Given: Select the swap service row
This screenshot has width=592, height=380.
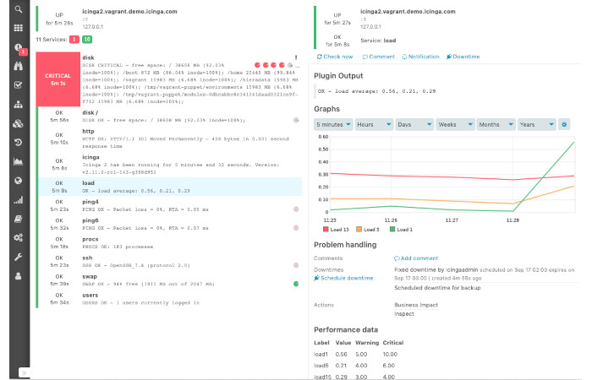Looking at the screenshot, I should [169, 280].
